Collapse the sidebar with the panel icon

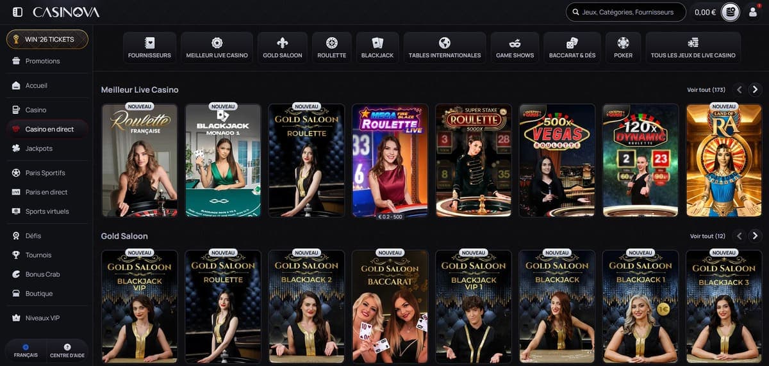coord(17,12)
